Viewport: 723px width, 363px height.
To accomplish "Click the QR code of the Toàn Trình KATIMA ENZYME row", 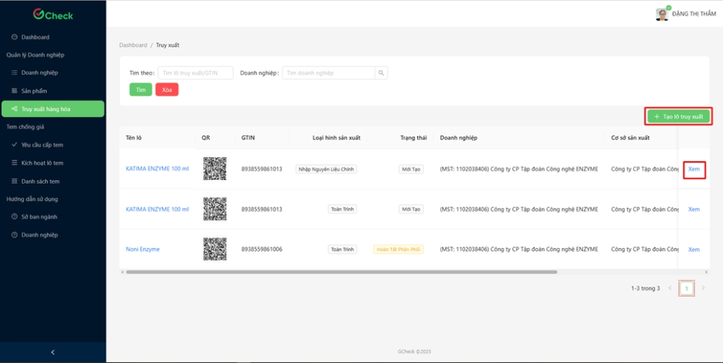I will [215, 209].
